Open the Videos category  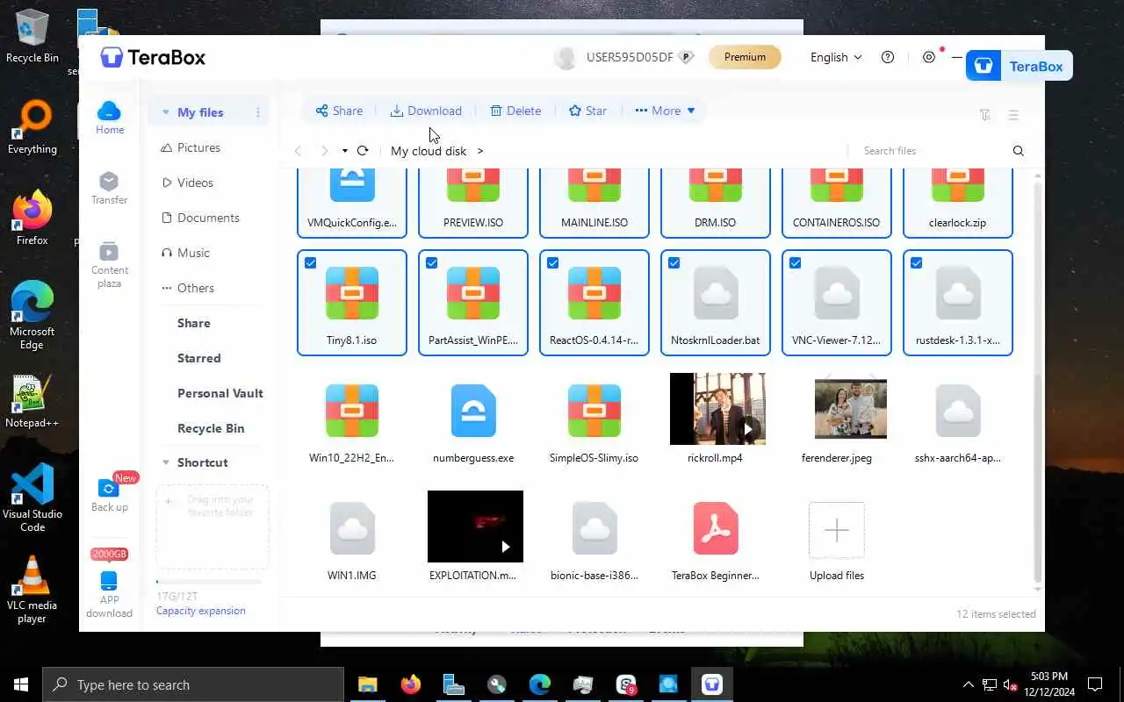pyautogui.click(x=187, y=183)
